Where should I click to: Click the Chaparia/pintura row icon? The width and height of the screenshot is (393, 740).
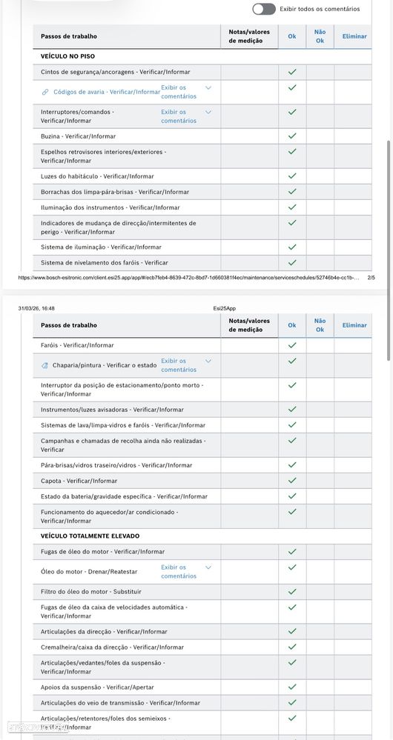click(45, 365)
